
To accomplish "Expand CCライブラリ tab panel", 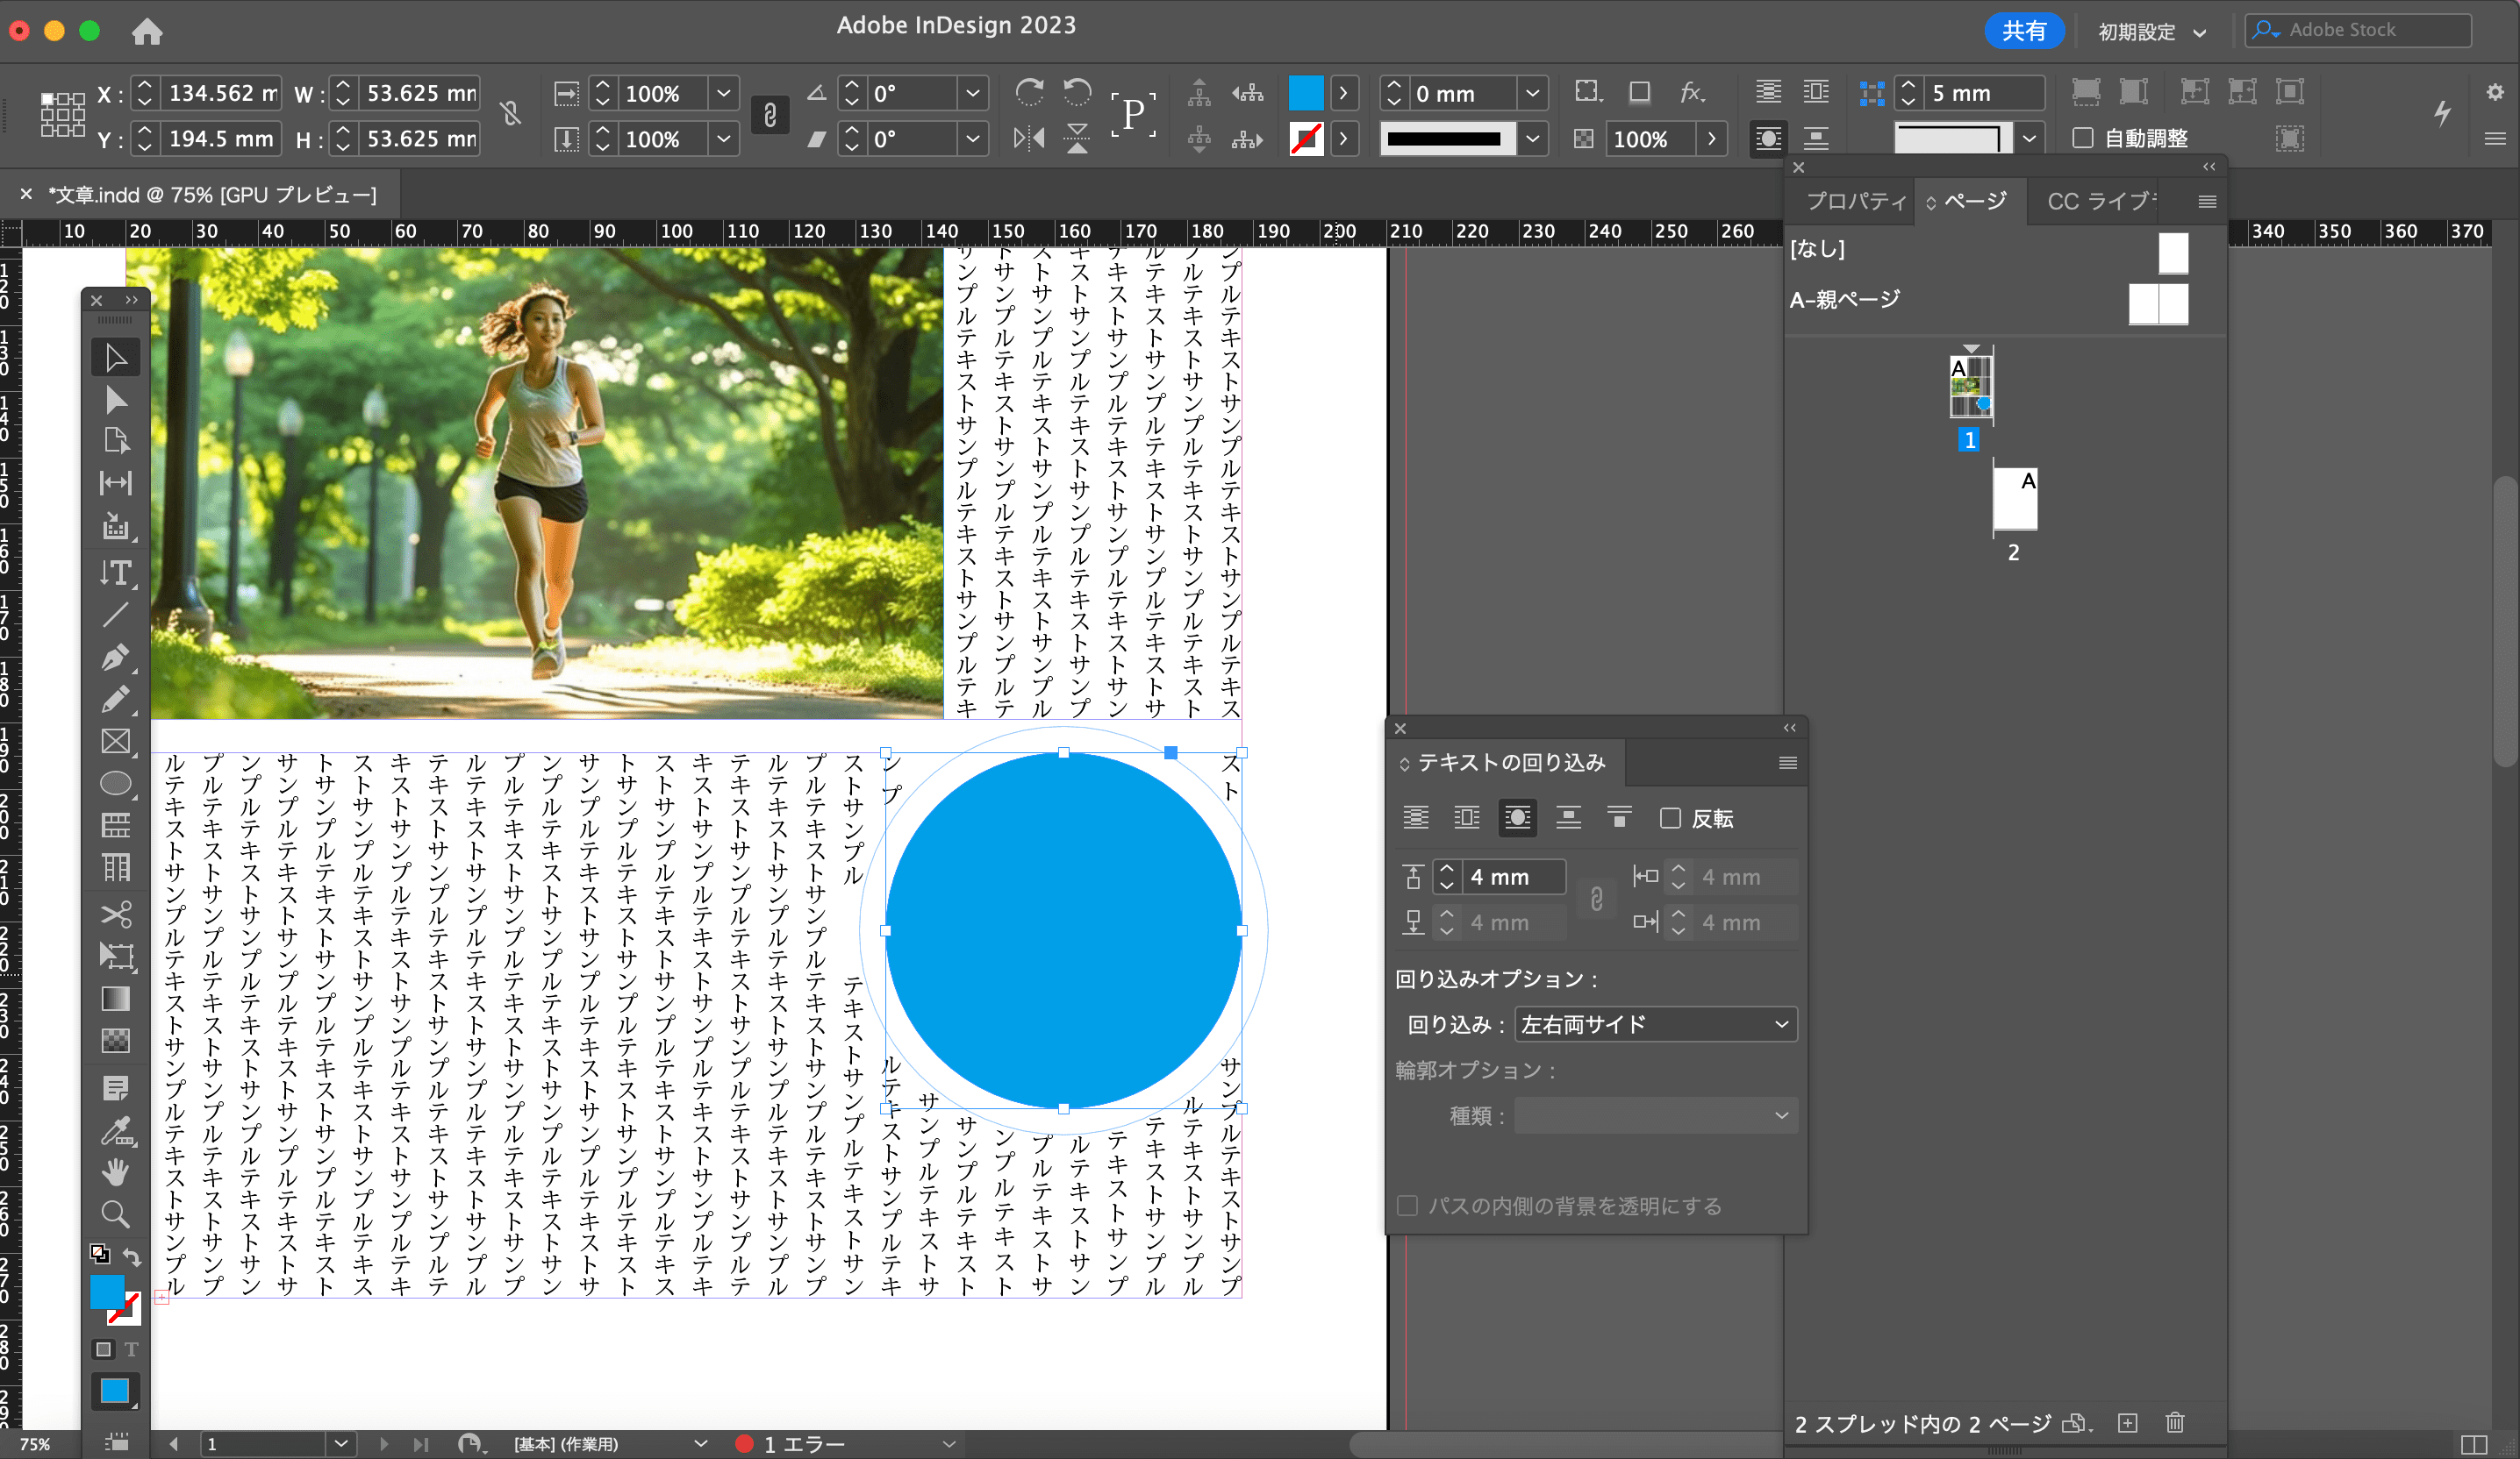I will coord(2098,200).
